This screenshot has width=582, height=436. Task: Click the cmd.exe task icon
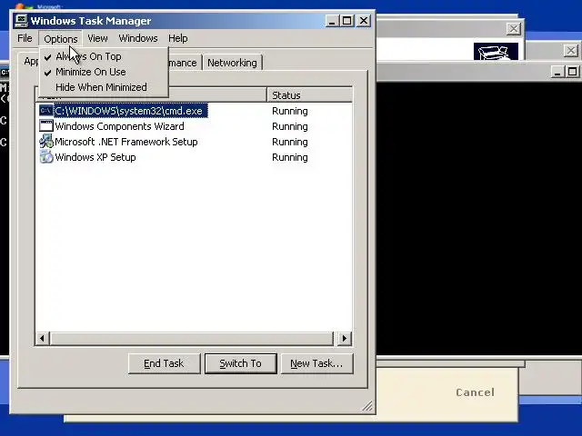click(46, 111)
